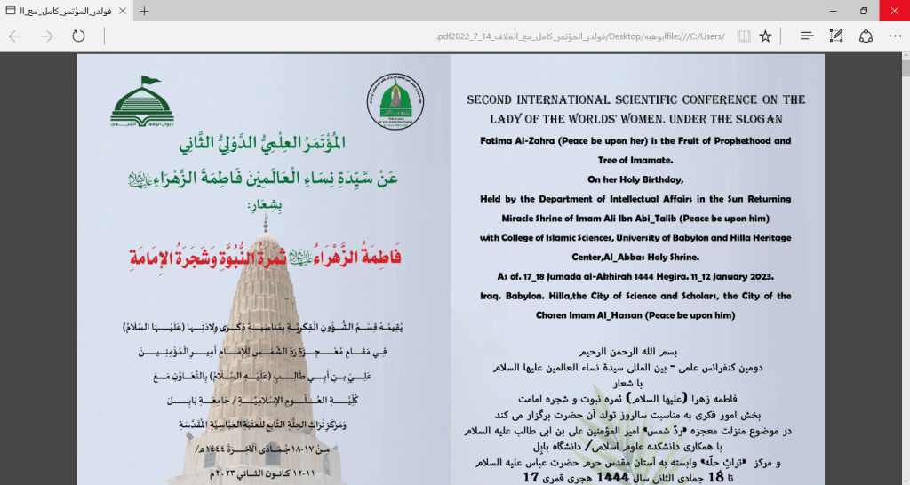
Task: Refresh the PDF page
Action: (78, 36)
